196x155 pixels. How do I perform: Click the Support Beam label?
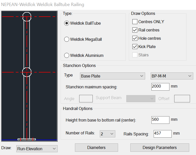point(109,98)
